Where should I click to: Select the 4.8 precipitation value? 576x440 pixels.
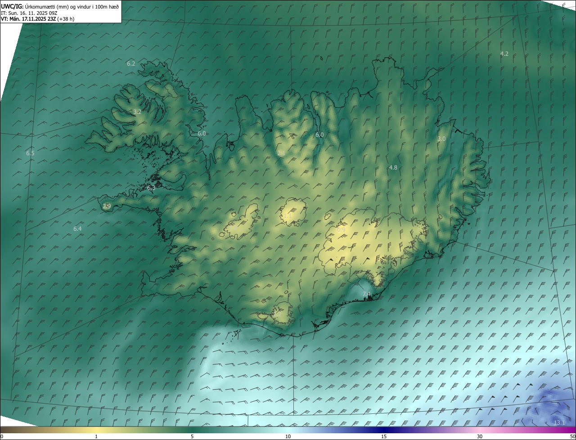393,167
